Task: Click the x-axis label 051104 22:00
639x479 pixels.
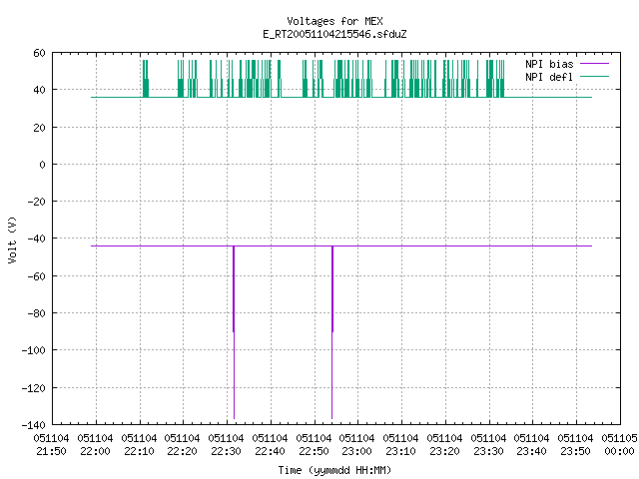Action: pos(96,445)
